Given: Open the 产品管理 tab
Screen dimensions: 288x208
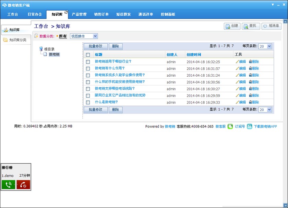Looking at the screenshot, I should 79,14.
